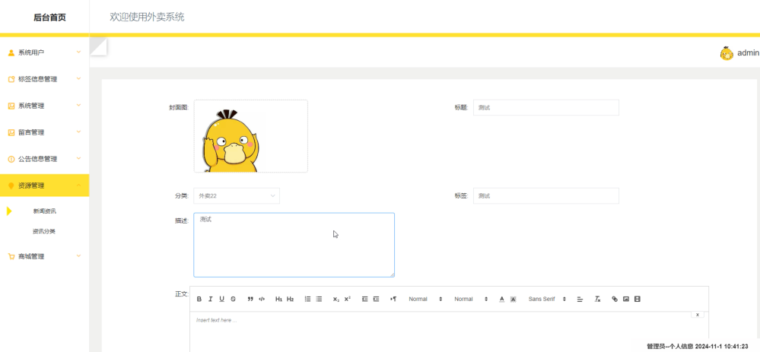Insert a blockquote from the editor toolbar

[x=250, y=300]
